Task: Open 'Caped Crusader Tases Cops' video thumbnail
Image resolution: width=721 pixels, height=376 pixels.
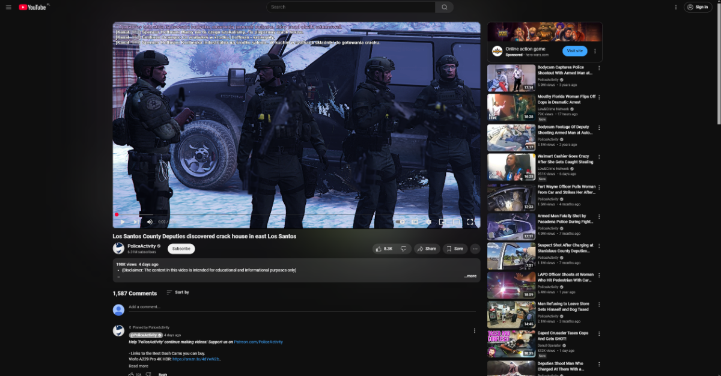Action: [x=511, y=344]
